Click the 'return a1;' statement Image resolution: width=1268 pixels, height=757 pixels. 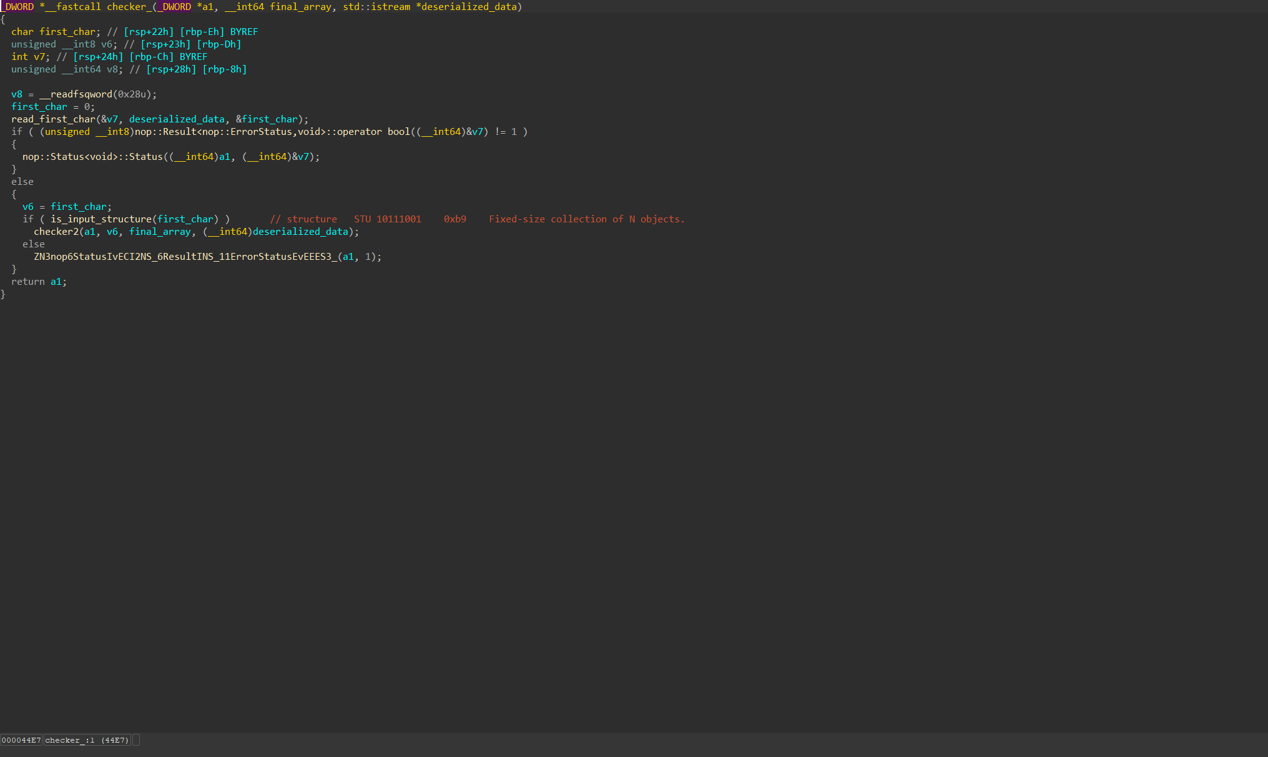coord(39,282)
